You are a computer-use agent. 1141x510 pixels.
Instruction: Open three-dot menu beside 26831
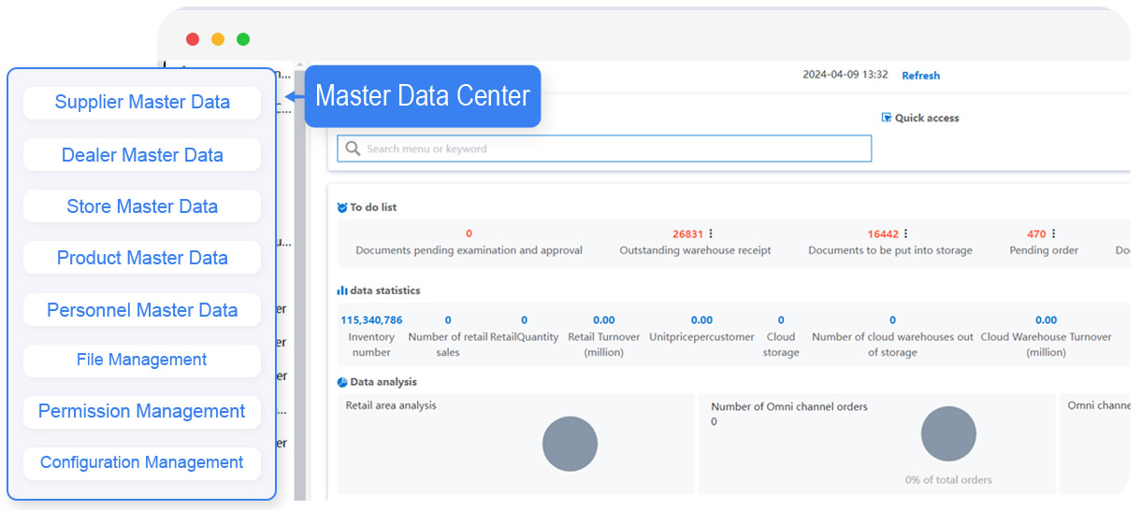pyautogui.click(x=711, y=234)
